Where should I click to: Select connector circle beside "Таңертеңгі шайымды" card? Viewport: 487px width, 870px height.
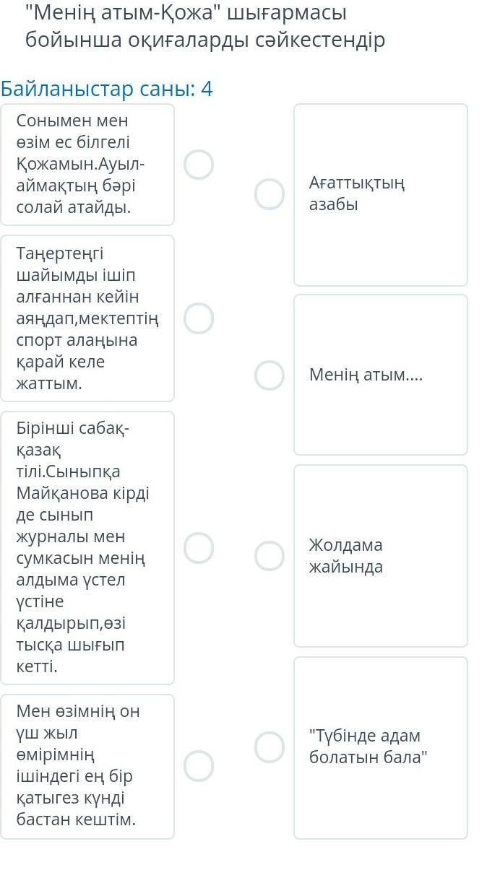point(199,318)
